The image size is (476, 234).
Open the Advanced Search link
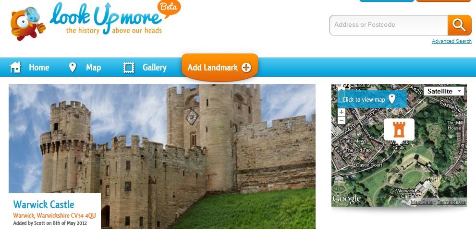tap(452, 41)
